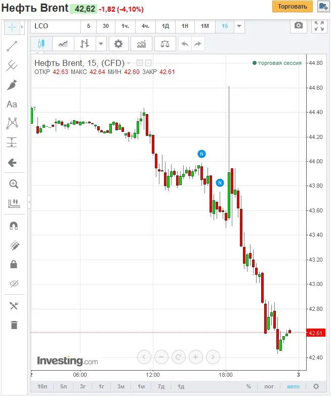Select the 1г date range
Viewport: 331px width, 397px height.
click(x=102, y=387)
